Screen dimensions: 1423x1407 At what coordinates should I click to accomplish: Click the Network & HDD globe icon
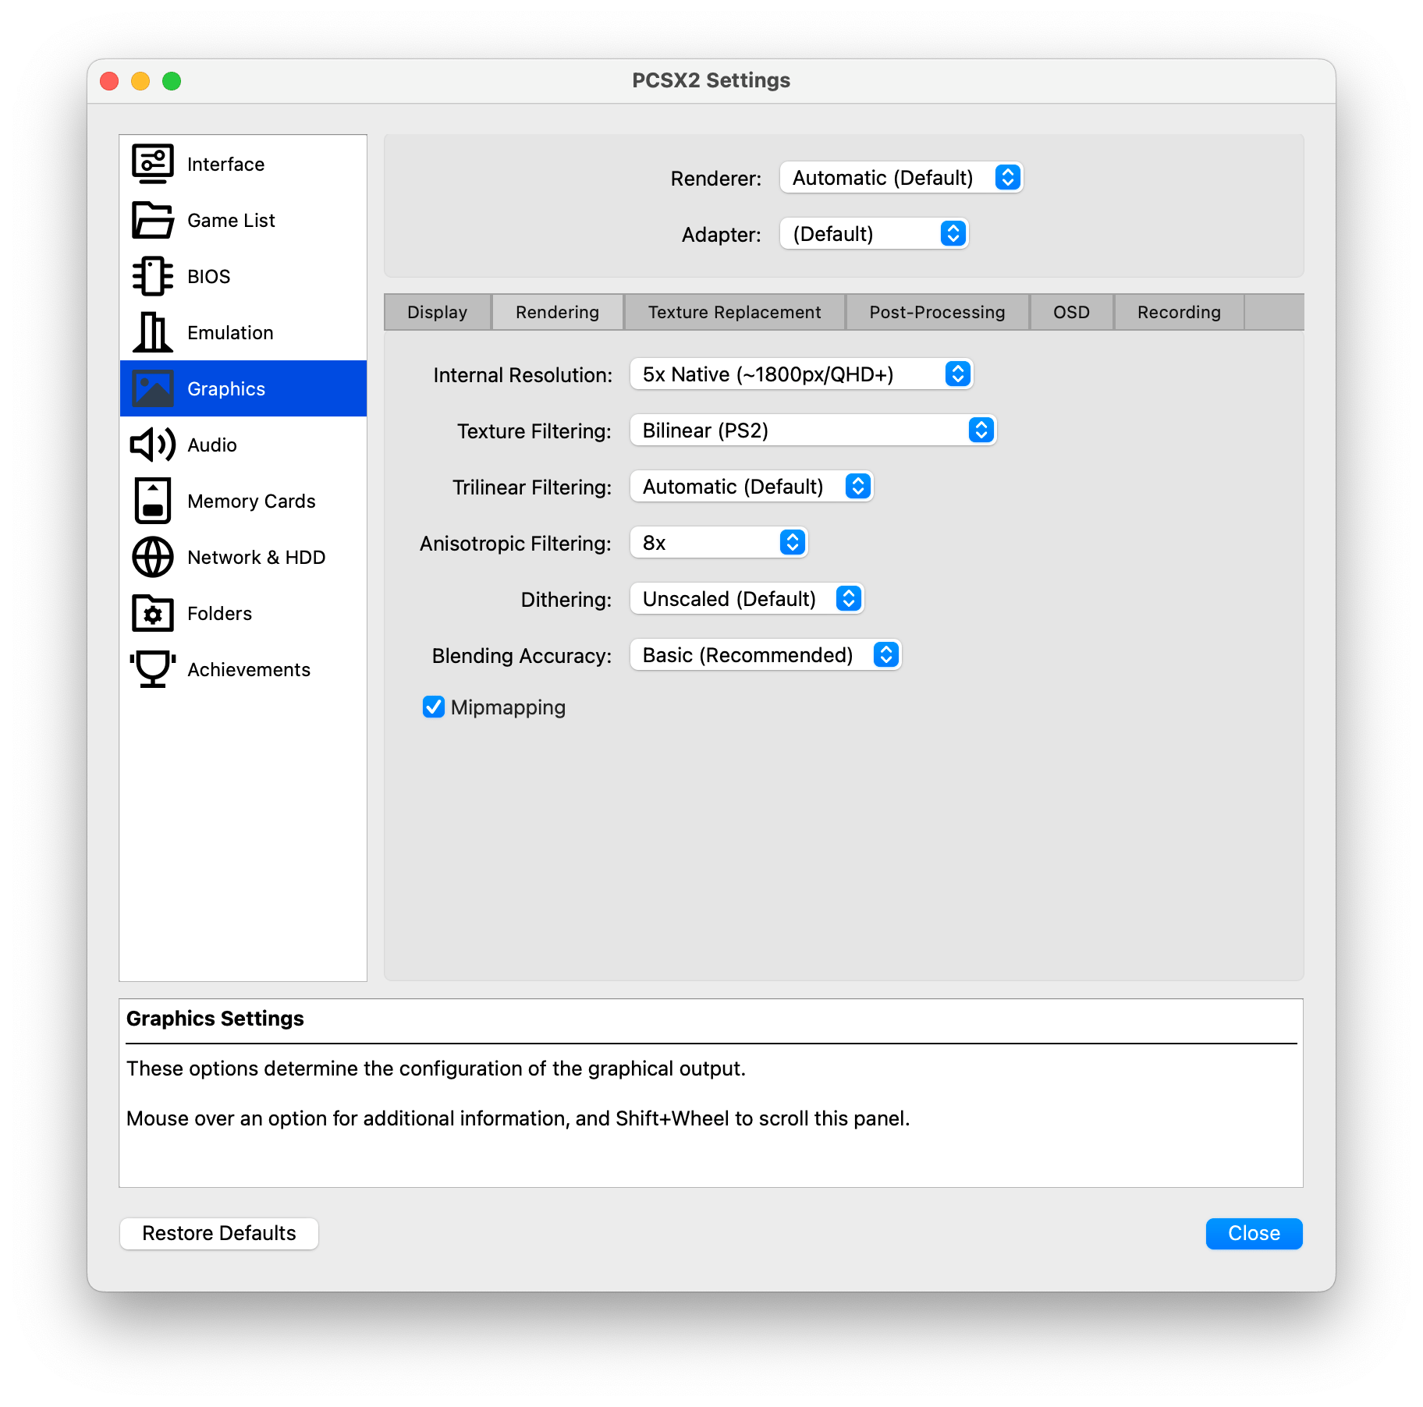pos(153,557)
